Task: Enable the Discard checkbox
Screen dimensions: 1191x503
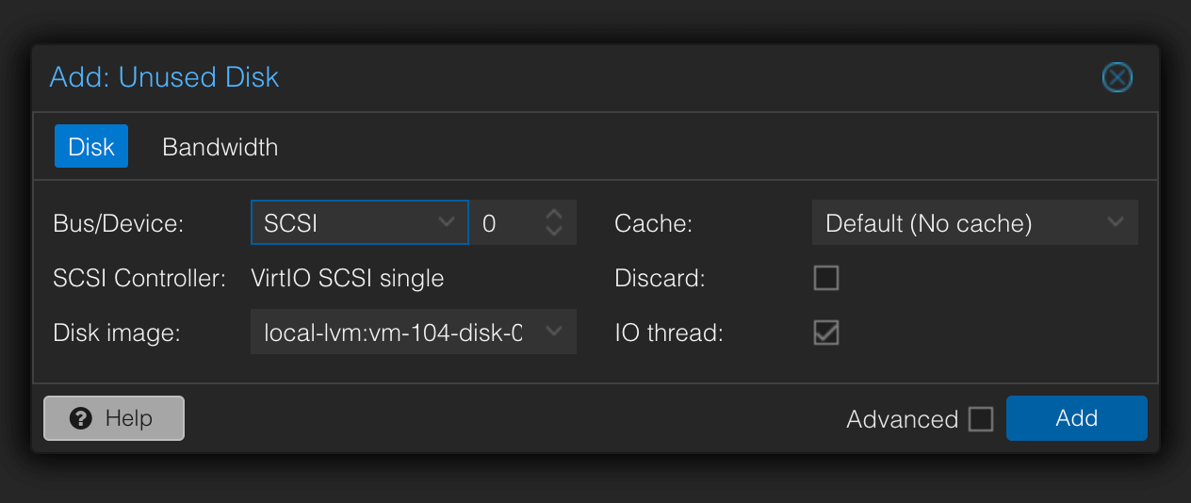Action: pos(826,278)
